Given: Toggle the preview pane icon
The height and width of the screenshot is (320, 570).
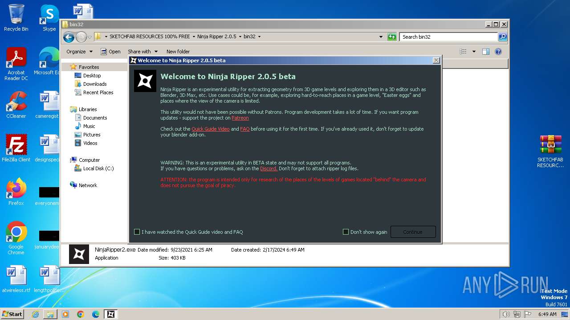Looking at the screenshot, I should (486, 52).
